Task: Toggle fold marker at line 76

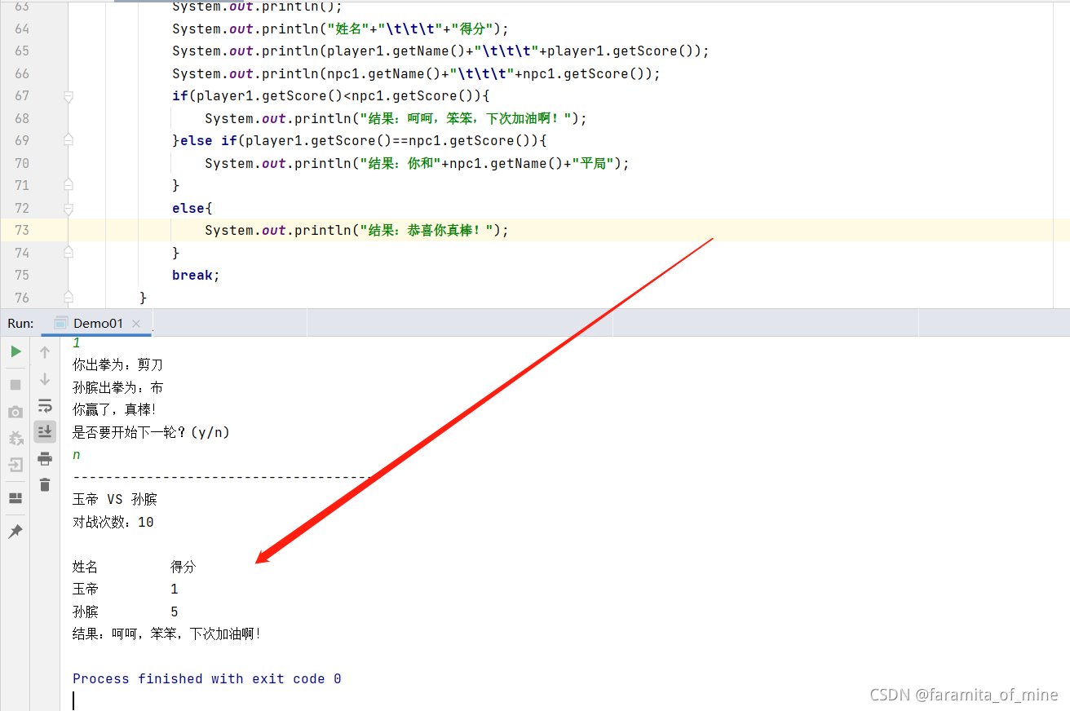Action: (69, 298)
